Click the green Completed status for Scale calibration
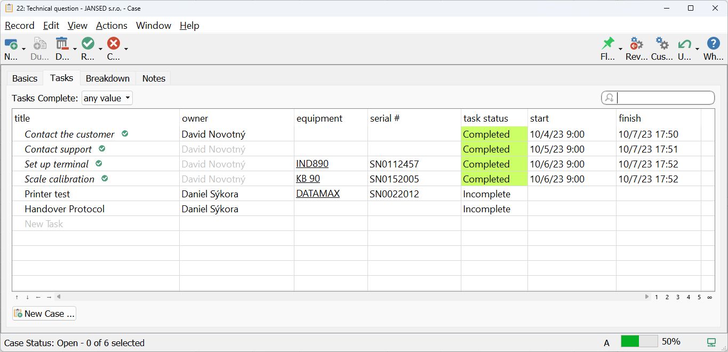Screen dimensions: 728x352 [494, 179]
